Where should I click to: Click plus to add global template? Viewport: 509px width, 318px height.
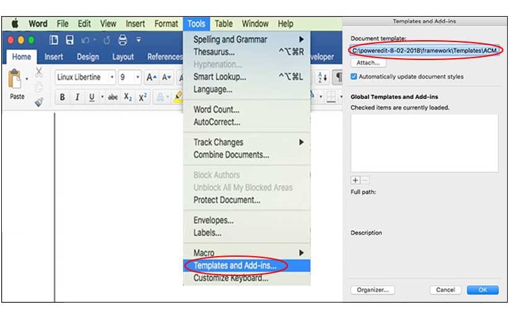click(x=355, y=180)
